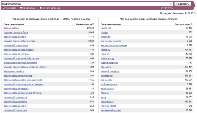The height and width of the screenshot is (113, 197).
Task: Follow the 'эхо москвы новости' link
Action: pyautogui.click(x=111, y=41)
